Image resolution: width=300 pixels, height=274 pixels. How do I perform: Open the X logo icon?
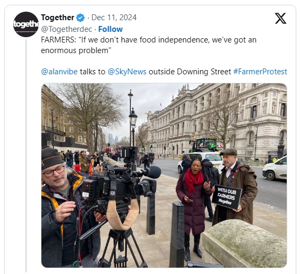(x=280, y=19)
